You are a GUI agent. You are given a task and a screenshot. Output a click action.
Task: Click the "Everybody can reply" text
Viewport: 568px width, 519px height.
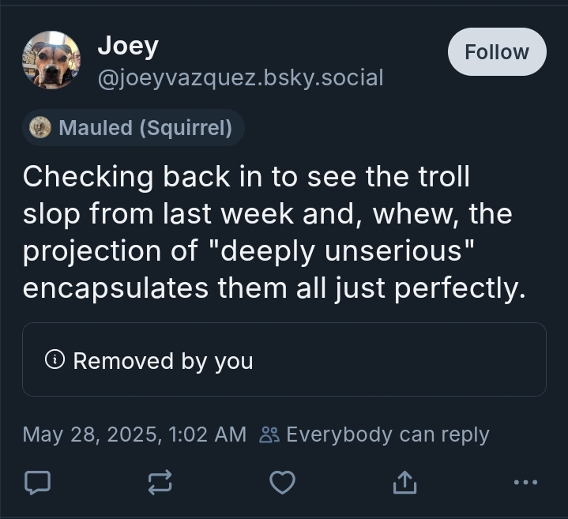tap(387, 434)
